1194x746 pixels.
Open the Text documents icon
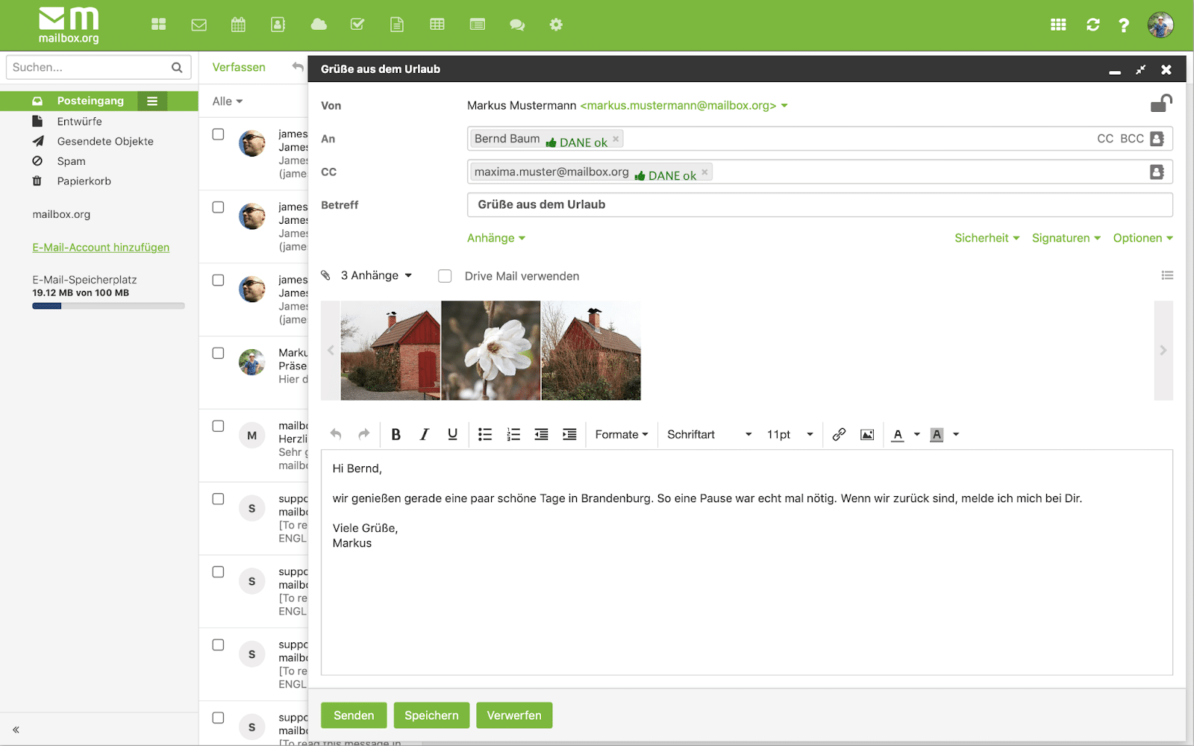click(396, 25)
